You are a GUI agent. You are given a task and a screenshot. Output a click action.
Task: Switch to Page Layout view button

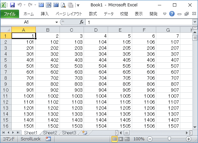click(x=121, y=139)
